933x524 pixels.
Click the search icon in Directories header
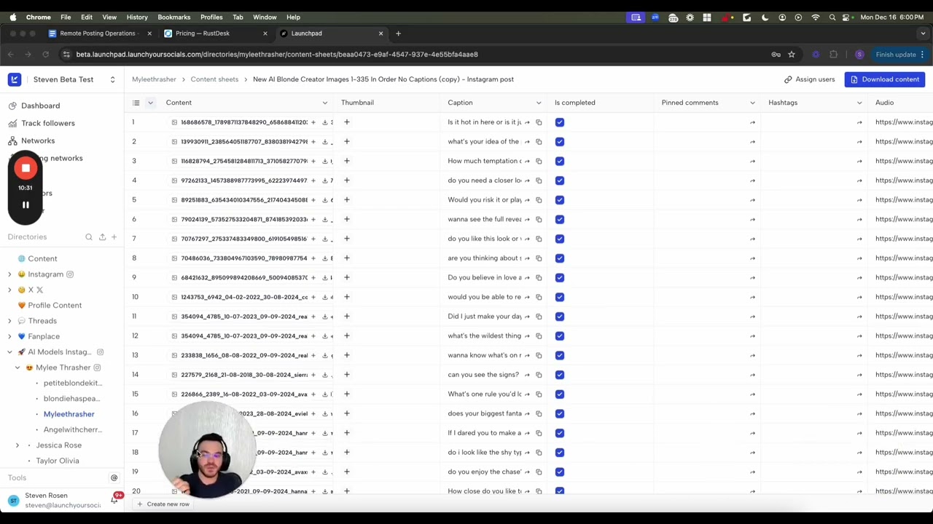tap(89, 237)
